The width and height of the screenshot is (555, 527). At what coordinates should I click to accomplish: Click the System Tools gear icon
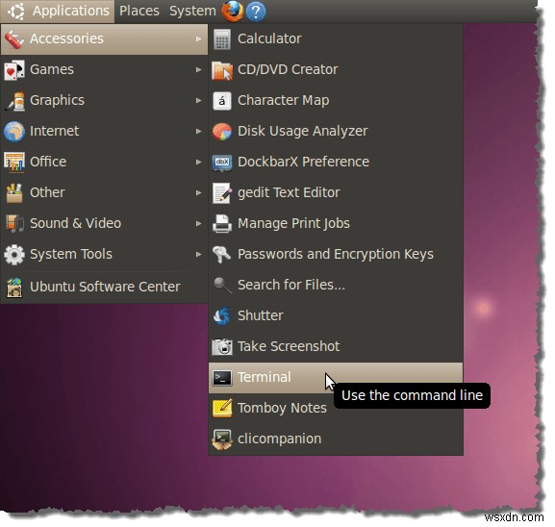pos(14,255)
